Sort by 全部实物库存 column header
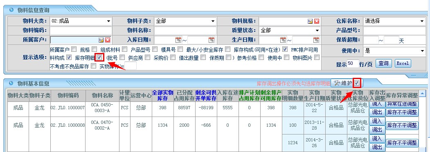This screenshot has width=430, height=152. 162,95
